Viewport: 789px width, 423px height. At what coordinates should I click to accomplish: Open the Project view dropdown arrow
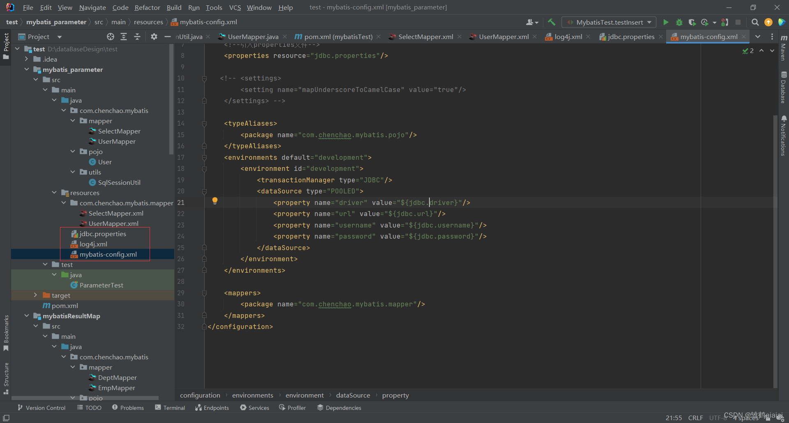click(60, 37)
